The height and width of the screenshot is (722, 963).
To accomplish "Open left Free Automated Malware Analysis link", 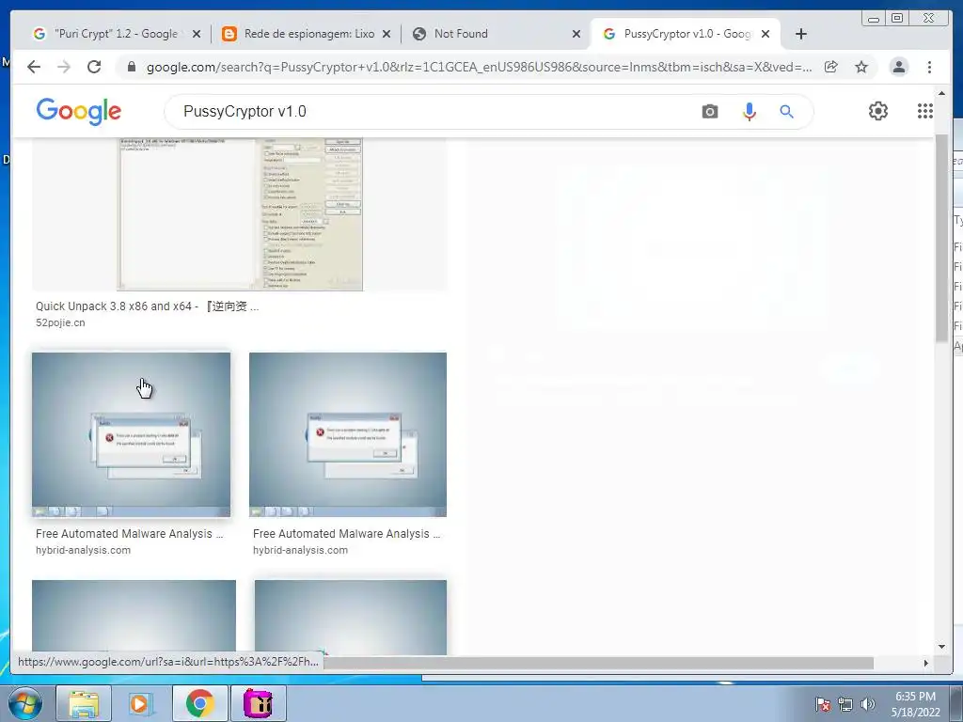I will click(x=129, y=534).
